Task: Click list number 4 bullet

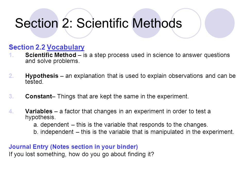Action: (11, 111)
